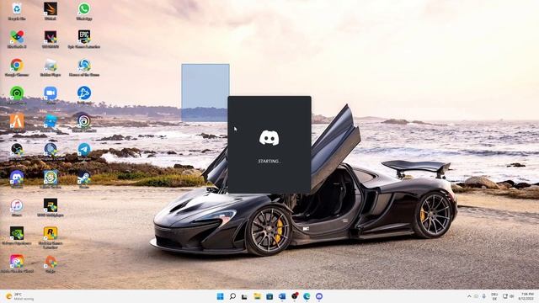Open the Telegram desktop shortcut
This screenshot has height=303, width=539.
84,151
